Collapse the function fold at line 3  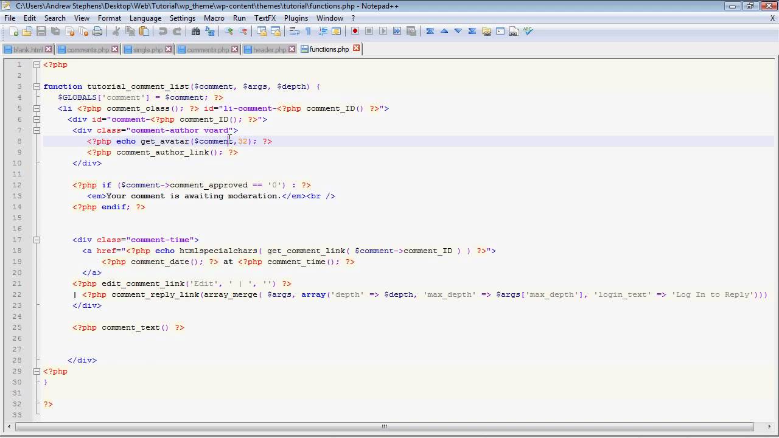pos(37,86)
